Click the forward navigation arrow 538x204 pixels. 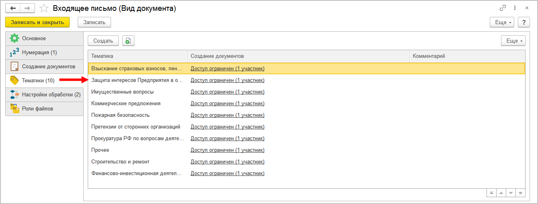point(27,8)
